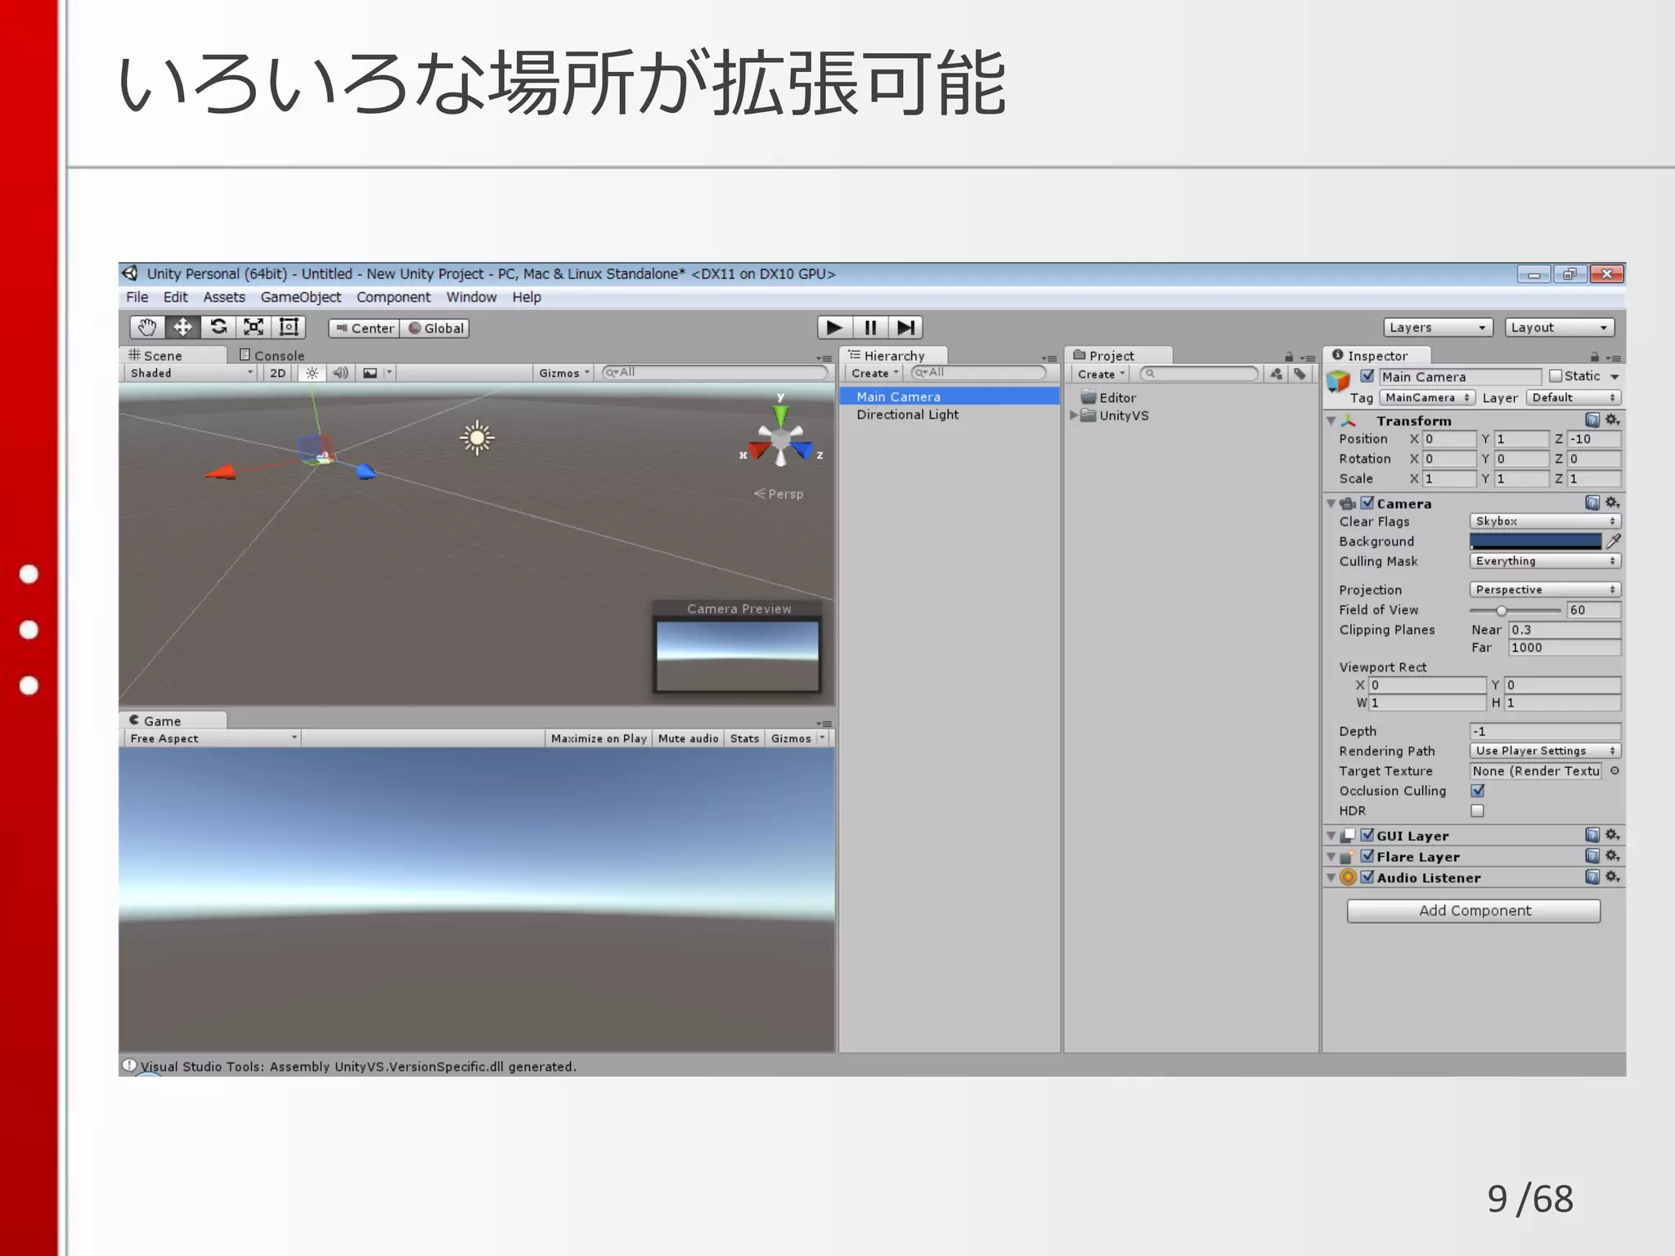
Task: Click the Background color swatch
Action: pos(1535,541)
